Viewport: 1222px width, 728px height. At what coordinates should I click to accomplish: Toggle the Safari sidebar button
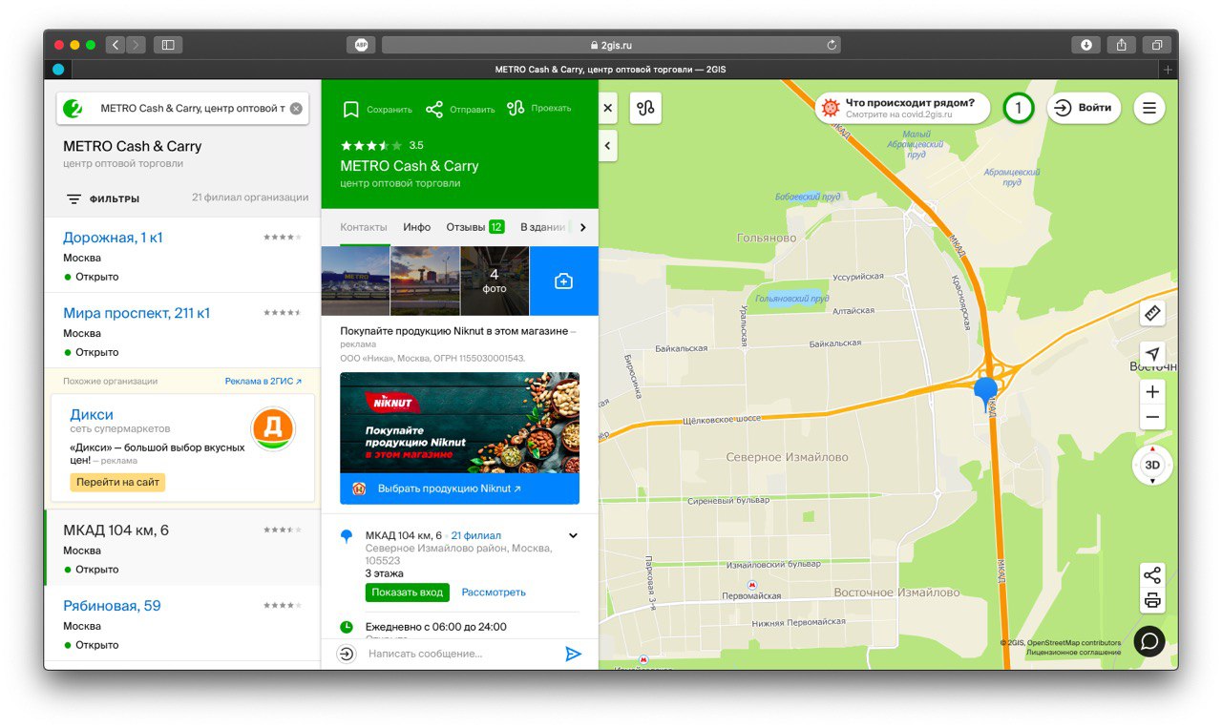point(168,45)
